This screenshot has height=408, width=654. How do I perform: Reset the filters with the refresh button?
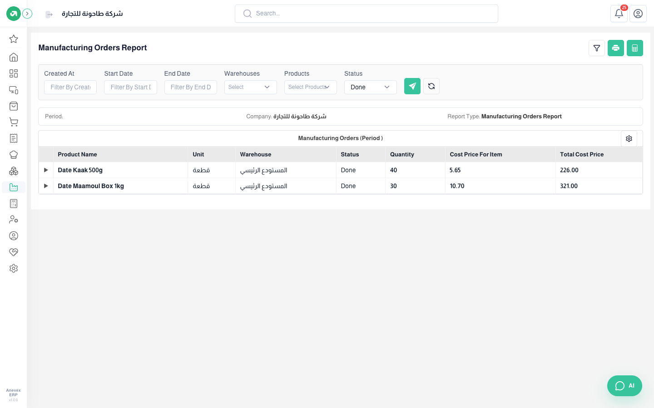point(431,86)
